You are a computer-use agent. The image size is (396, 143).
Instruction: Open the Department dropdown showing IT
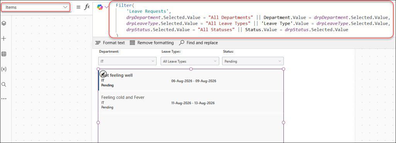point(127,61)
